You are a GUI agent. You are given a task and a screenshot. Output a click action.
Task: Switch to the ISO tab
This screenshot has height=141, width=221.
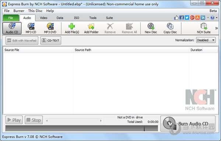pos(77,18)
